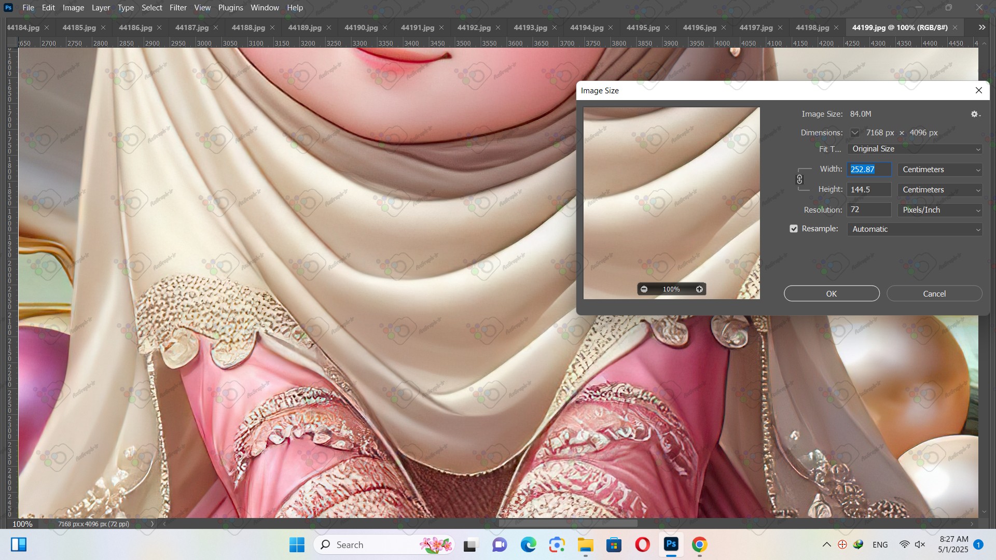Image resolution: width=996 pixels, height=560 pixels.
Task: Zoom out the Image Size preview
Action: [x=644, y=289]
